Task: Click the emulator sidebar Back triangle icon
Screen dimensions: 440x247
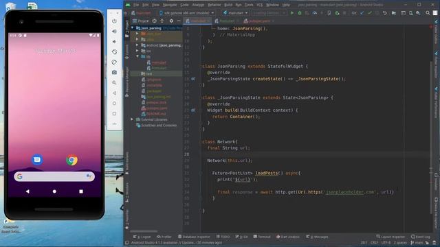Action: click(114, 93)
